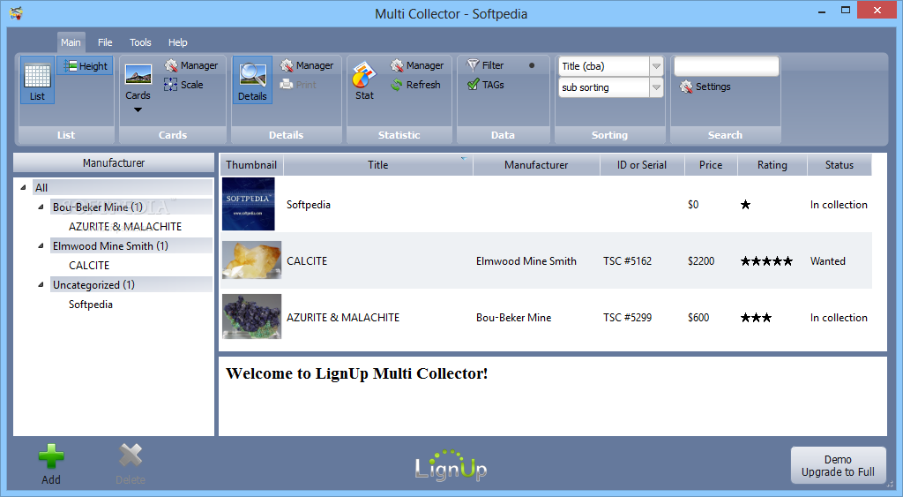Sort by ID or Serial column
Screen dimensions: 903x497
(642, 165)
